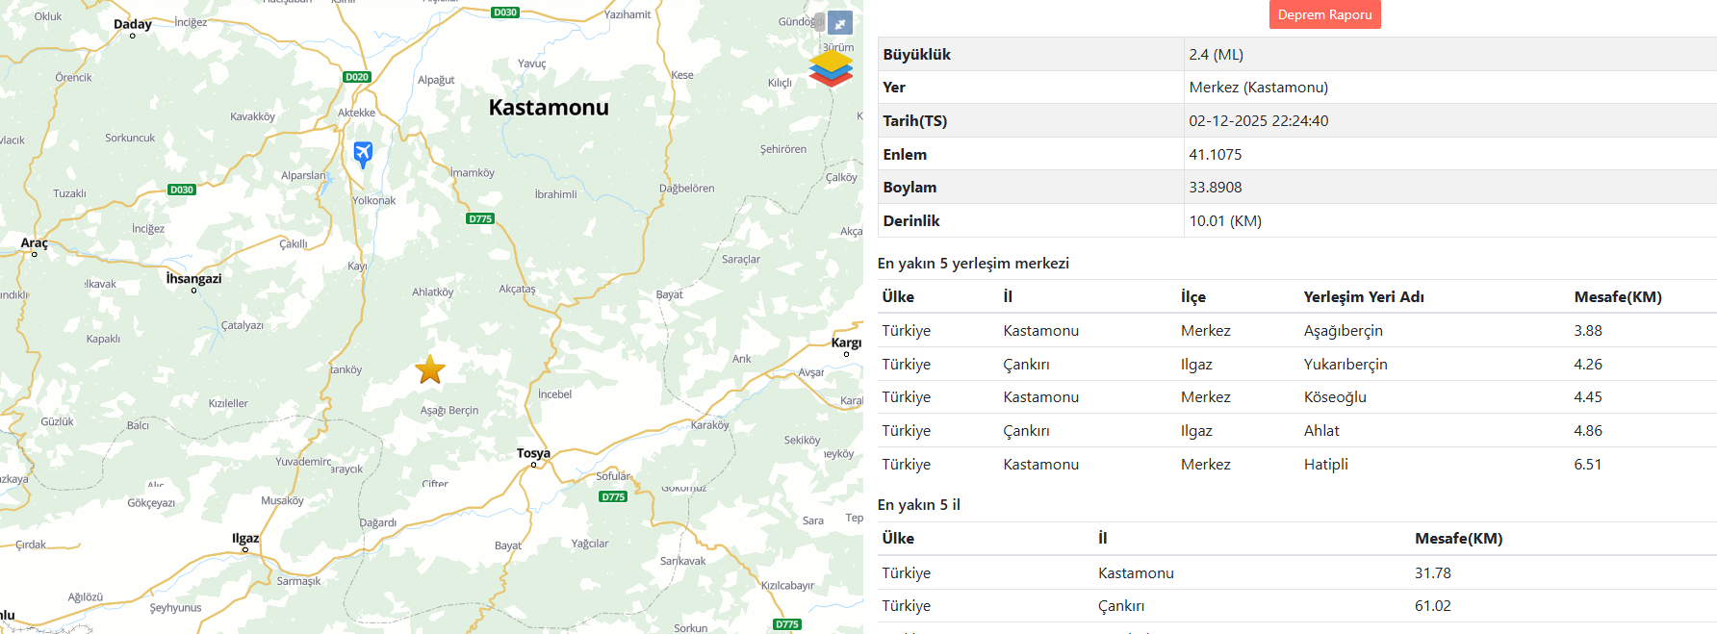The height and width of the screenshot is (634, 1717).
Task: Click the En yakın 5 yerleşim merkezi heading
Action: click(973, 264)
